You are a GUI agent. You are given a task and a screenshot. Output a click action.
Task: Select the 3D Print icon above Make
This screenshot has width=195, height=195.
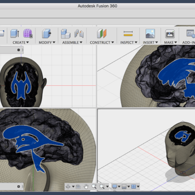170,33
